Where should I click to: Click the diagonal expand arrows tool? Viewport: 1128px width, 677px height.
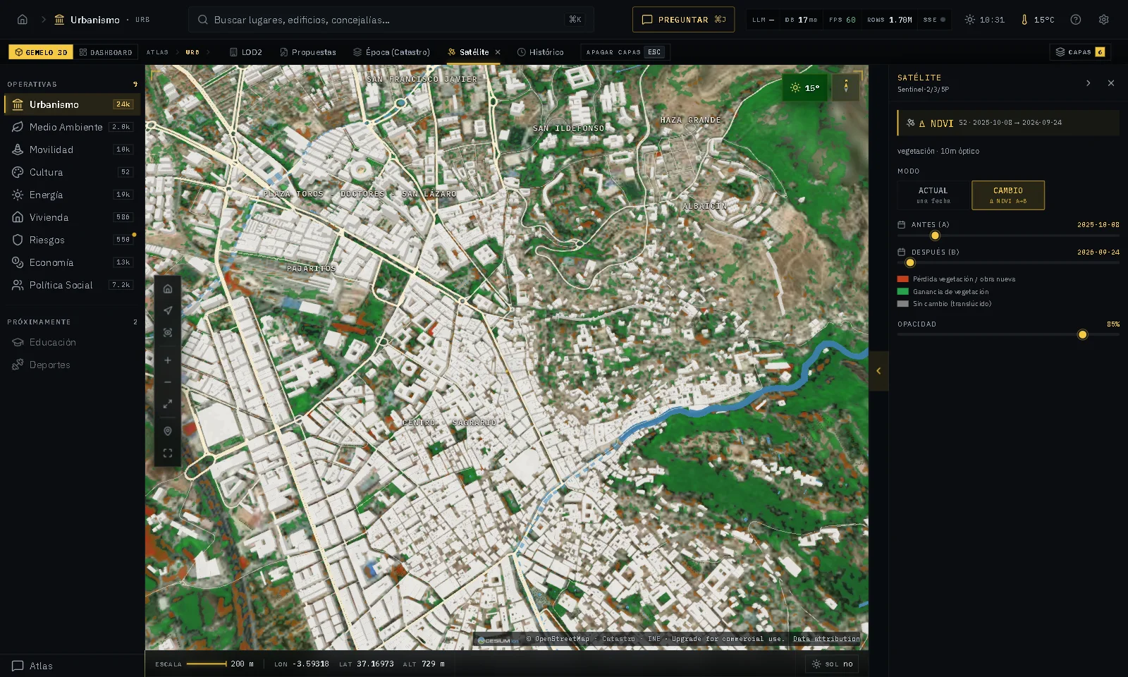tap(168, 404)
